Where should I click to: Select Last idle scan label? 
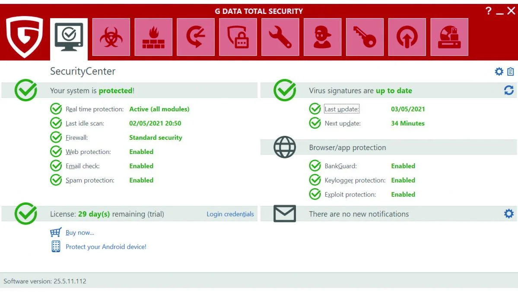tap(85, 123)
